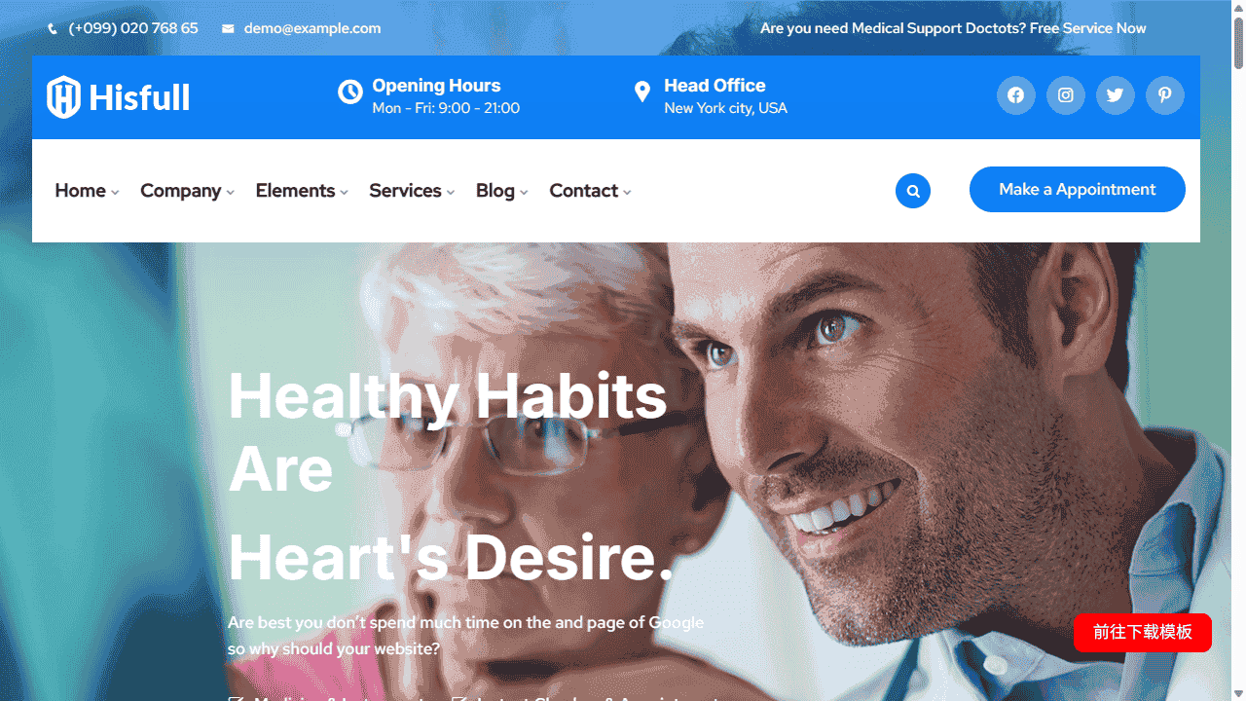Click the envelope email icon

(x=228, y=29)
